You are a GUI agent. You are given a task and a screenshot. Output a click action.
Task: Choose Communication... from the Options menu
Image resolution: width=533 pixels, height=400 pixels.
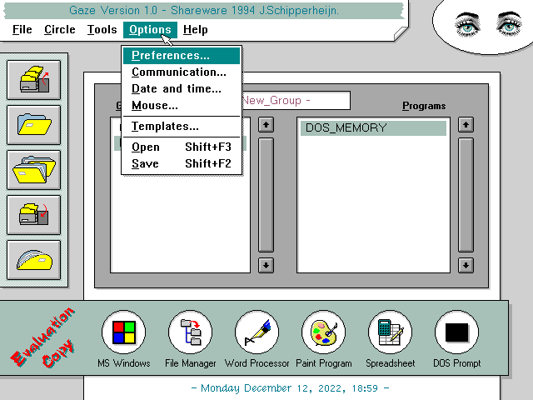pyautogui.click(x=182, y=72)
